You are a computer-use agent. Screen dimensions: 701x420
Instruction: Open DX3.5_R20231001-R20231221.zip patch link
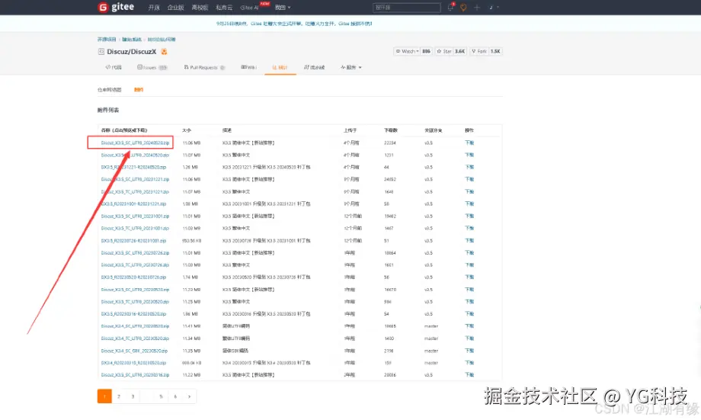(x=133, y=204)
